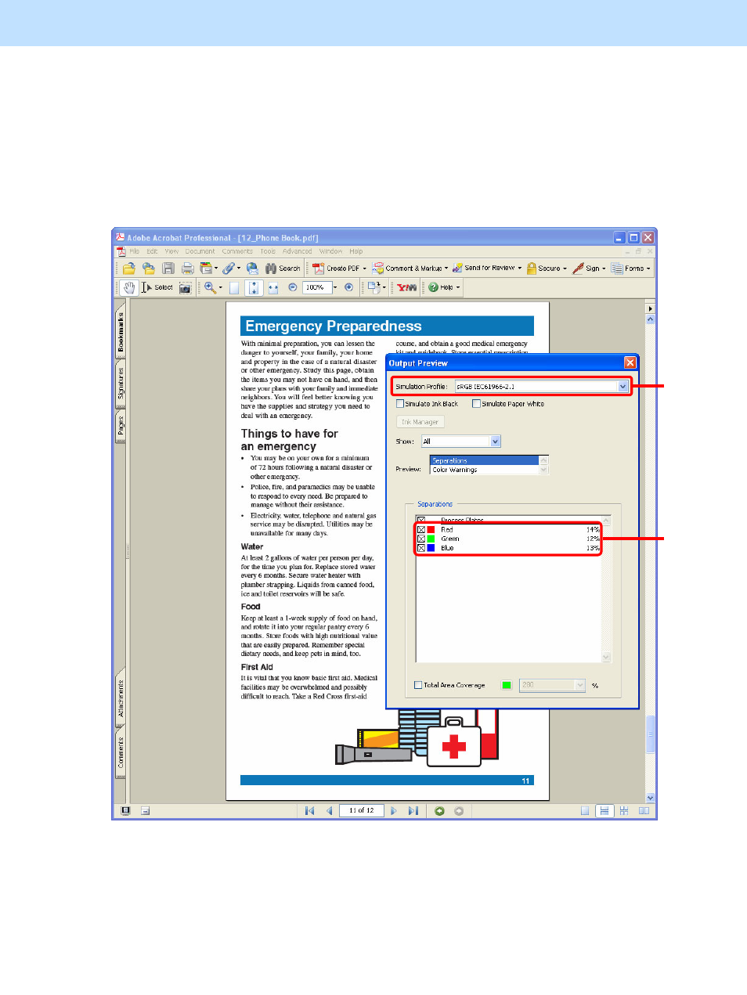This screenshot has height=995, width=747.
Task: Click the Actual Size page icon
Action: (234, 287)
